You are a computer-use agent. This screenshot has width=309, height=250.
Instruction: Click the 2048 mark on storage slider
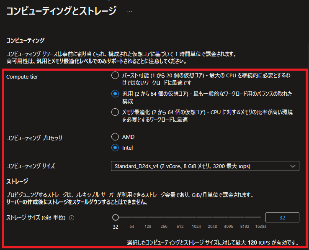[x=212, y=227]
